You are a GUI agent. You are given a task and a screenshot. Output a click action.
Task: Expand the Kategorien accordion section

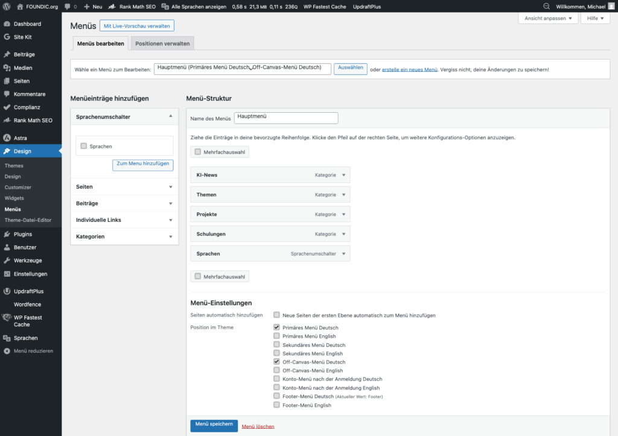[171, 237]
